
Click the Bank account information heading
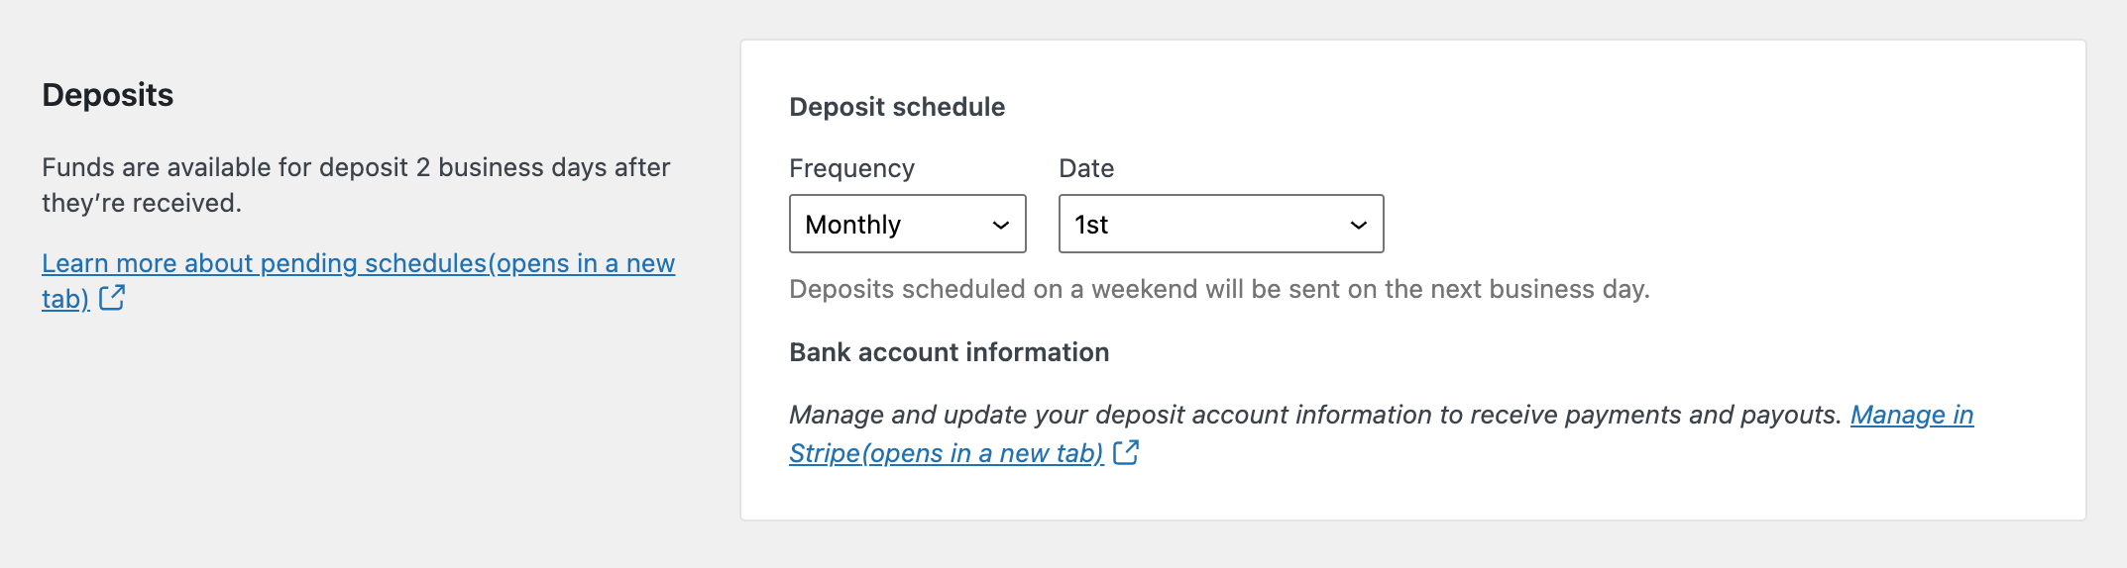pyautogui.click(x=949, y=352)
